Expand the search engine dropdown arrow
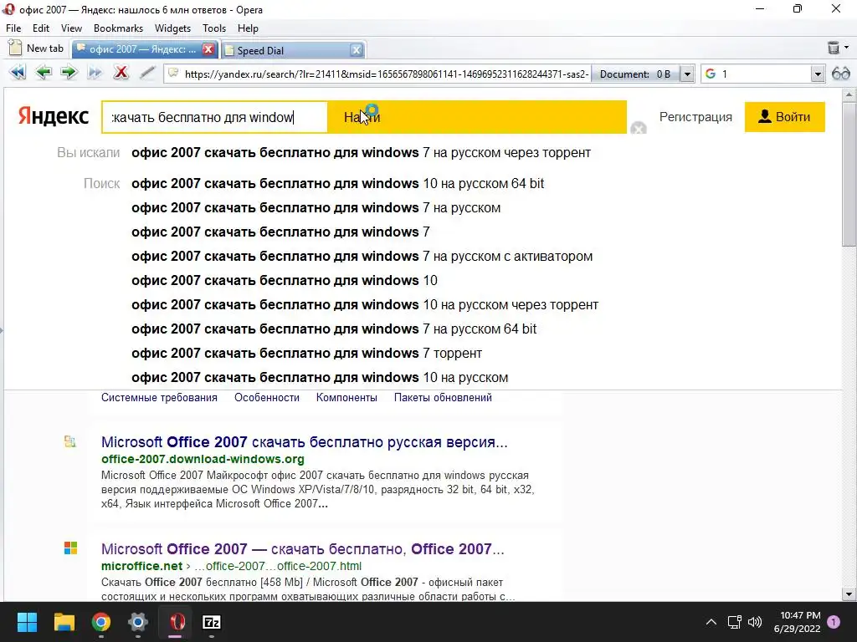The height and width of the screenshot is (642, 857). click(817, 74)
